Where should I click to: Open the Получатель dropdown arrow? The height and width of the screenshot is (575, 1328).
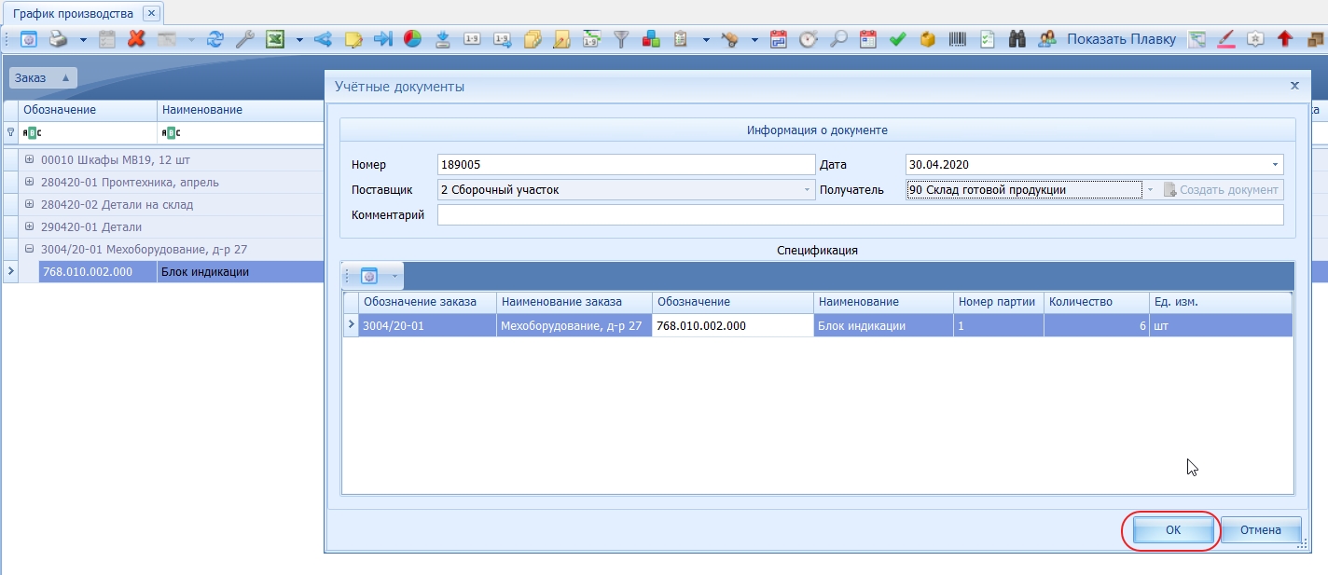[x=1150, y=190]
